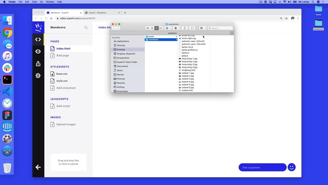Open project settings gear icon

pyautogui.click(x=38, y=75)
